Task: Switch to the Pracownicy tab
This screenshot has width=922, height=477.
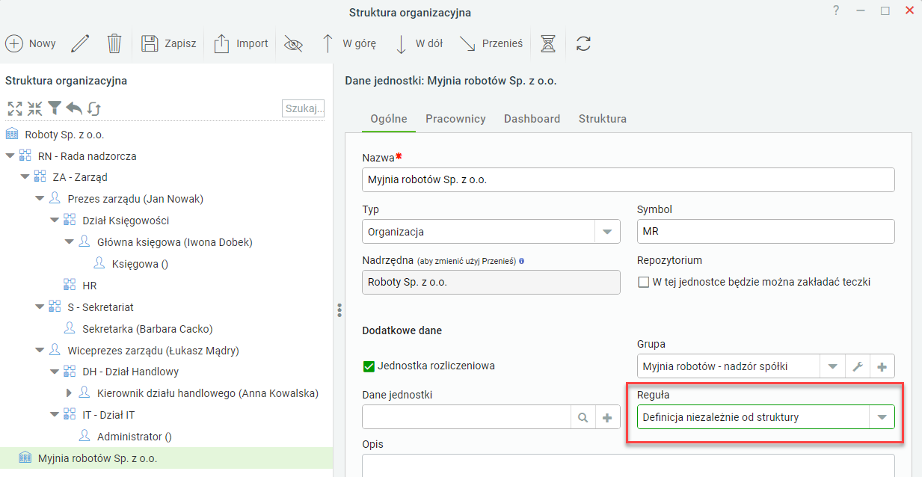Action: pos(455,119)
